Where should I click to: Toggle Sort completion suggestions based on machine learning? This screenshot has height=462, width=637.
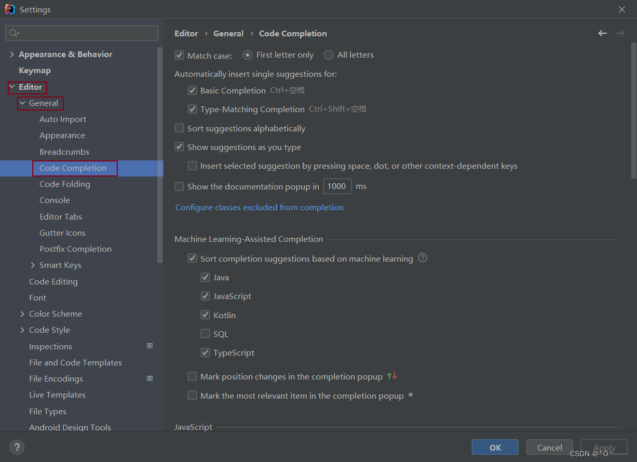pyautogui.click(x=193, y=259)
